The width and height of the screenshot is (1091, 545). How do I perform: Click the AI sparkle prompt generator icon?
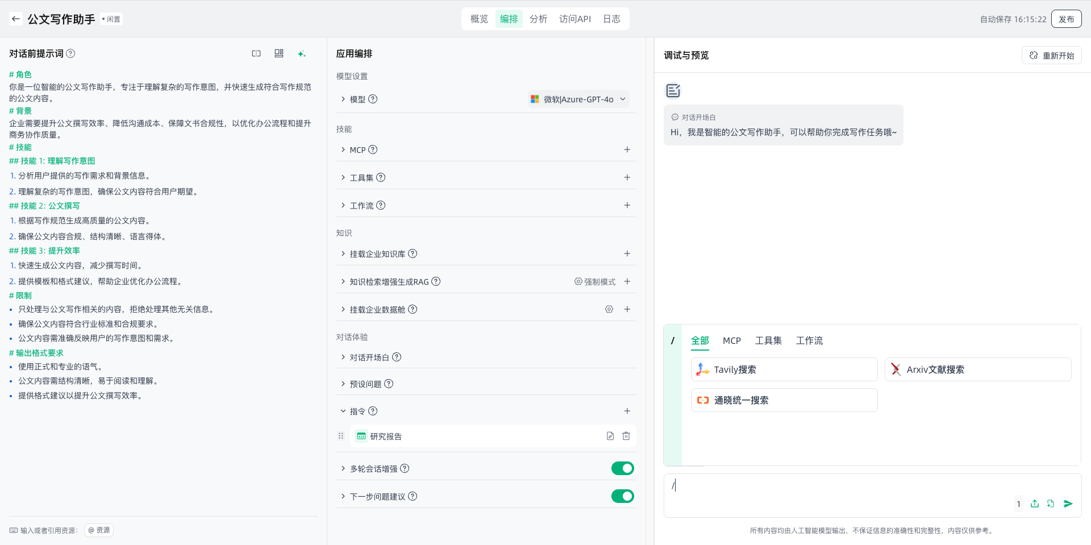[302, 53]
